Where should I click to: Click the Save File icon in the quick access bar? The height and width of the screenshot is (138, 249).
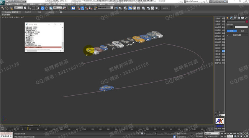pyautogui.click(x=13, y=1)
